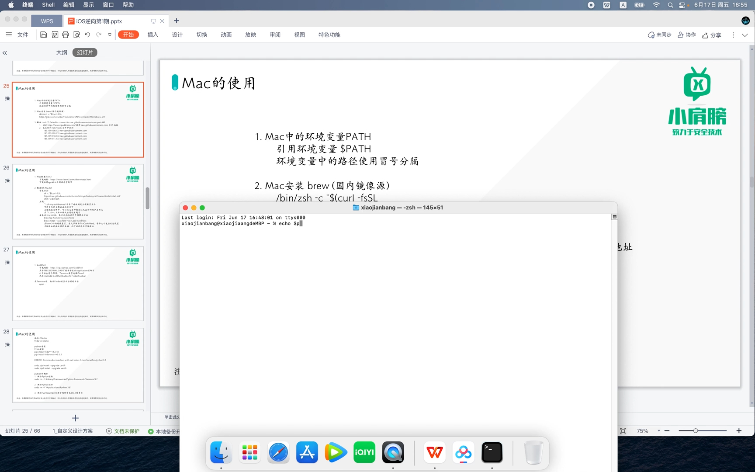Switch to the 切换 ribbon tab
This screenshot has height=472, width=755.
(x=202, y=35)
